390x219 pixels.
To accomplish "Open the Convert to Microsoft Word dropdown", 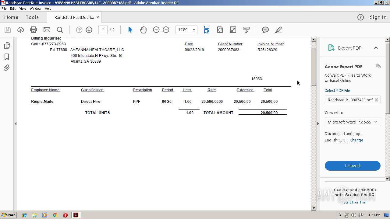I will coord(353,122).
